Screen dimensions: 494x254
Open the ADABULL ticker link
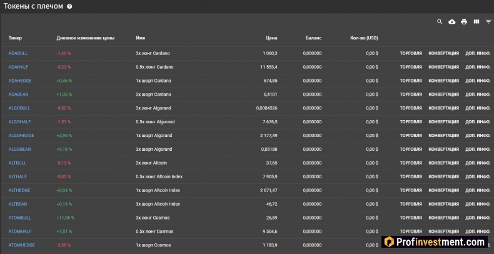(18, 53)
